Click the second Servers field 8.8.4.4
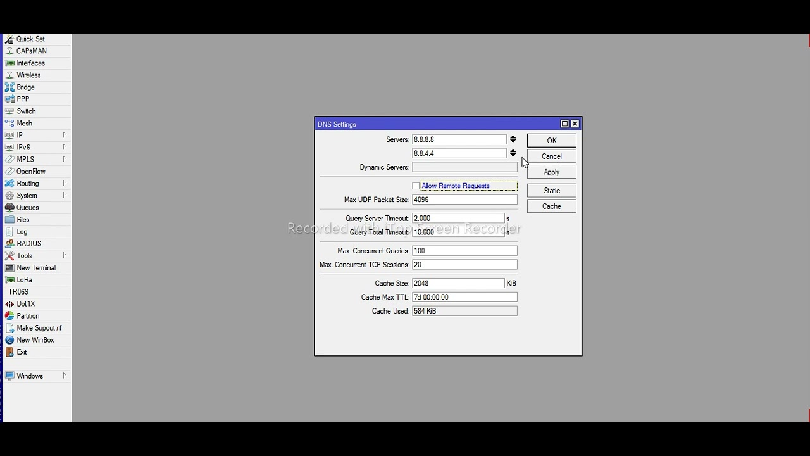The height and width of the screenshot is (456, 810). coord(459,153)
